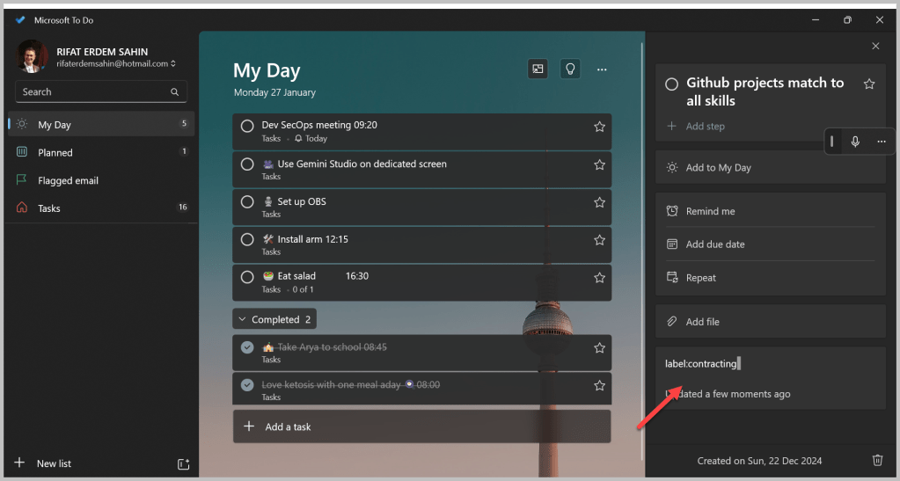
Task: Complete Github projects task in detail pane
Action: [671, 84]
